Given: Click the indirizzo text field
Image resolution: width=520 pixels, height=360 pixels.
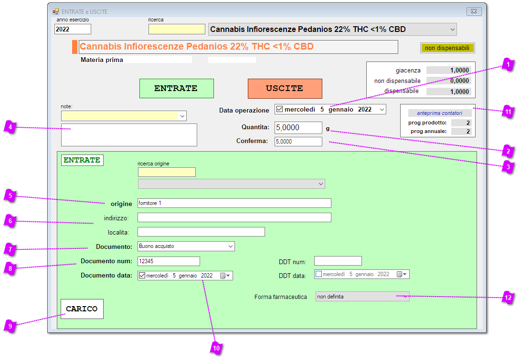Looking at the screenshot, I should click(x=234, y=217).
